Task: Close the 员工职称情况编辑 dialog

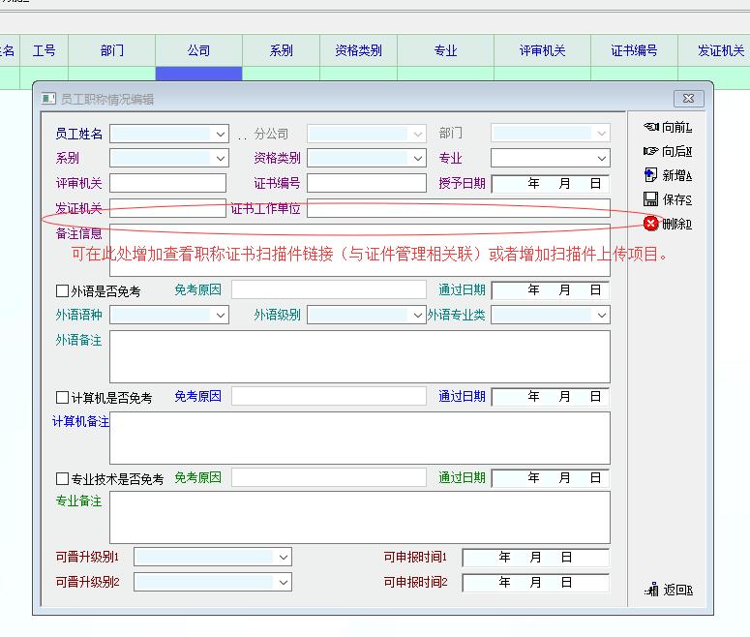Action: [x=688, y=99]
